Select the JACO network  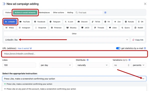tap(85, 28)
